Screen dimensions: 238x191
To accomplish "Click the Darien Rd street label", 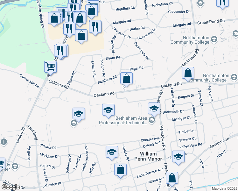I will (137, 29).
